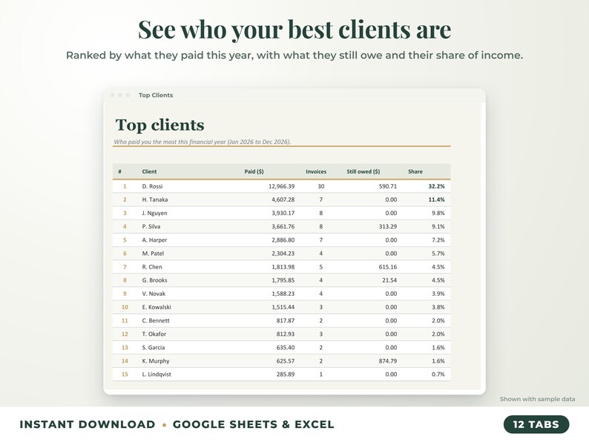This screenshot has width=589, height=442.
Task: Click the 12 TABS badge
Action: click(536, 424)
